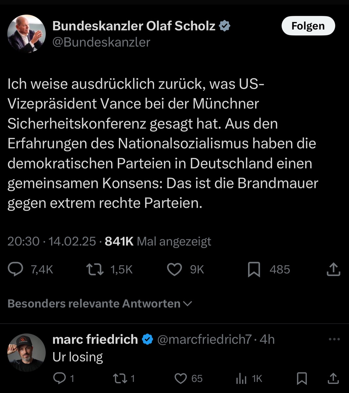Image resolution: width=349 pixels, height=393 pixels.
Task: Share the main Bundeskanzler post
Action: (x=334, y=269)
